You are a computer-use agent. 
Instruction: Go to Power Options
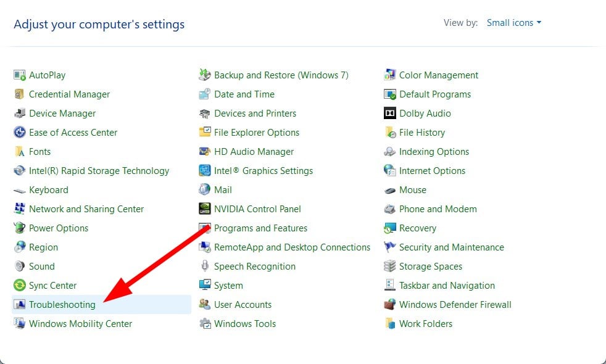pos(59,228)
